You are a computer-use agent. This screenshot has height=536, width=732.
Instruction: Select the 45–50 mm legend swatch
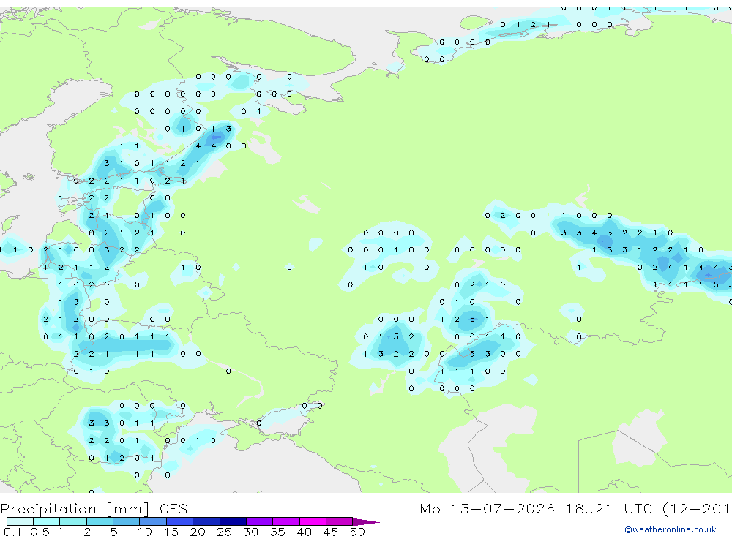tap(340, 521)
